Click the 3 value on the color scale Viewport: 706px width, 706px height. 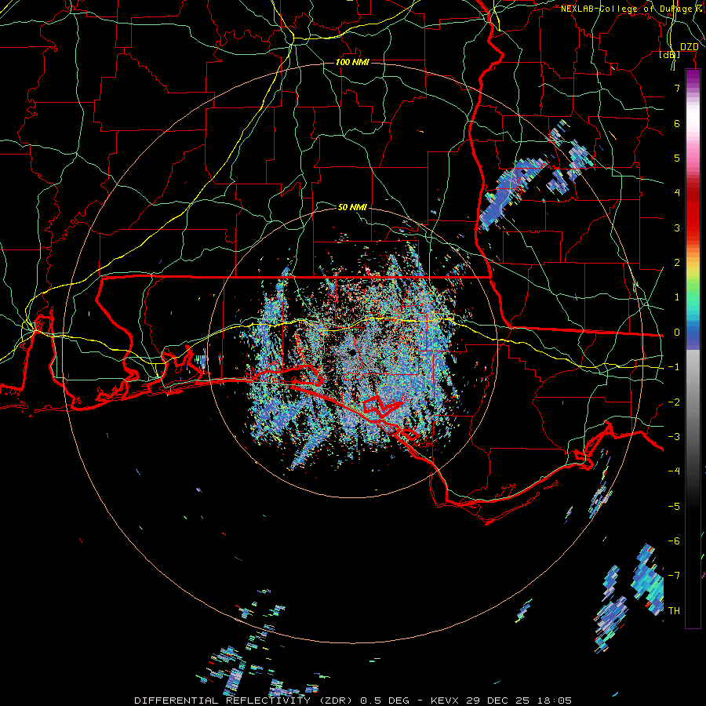pyautogui.click(x=677, y=227)
